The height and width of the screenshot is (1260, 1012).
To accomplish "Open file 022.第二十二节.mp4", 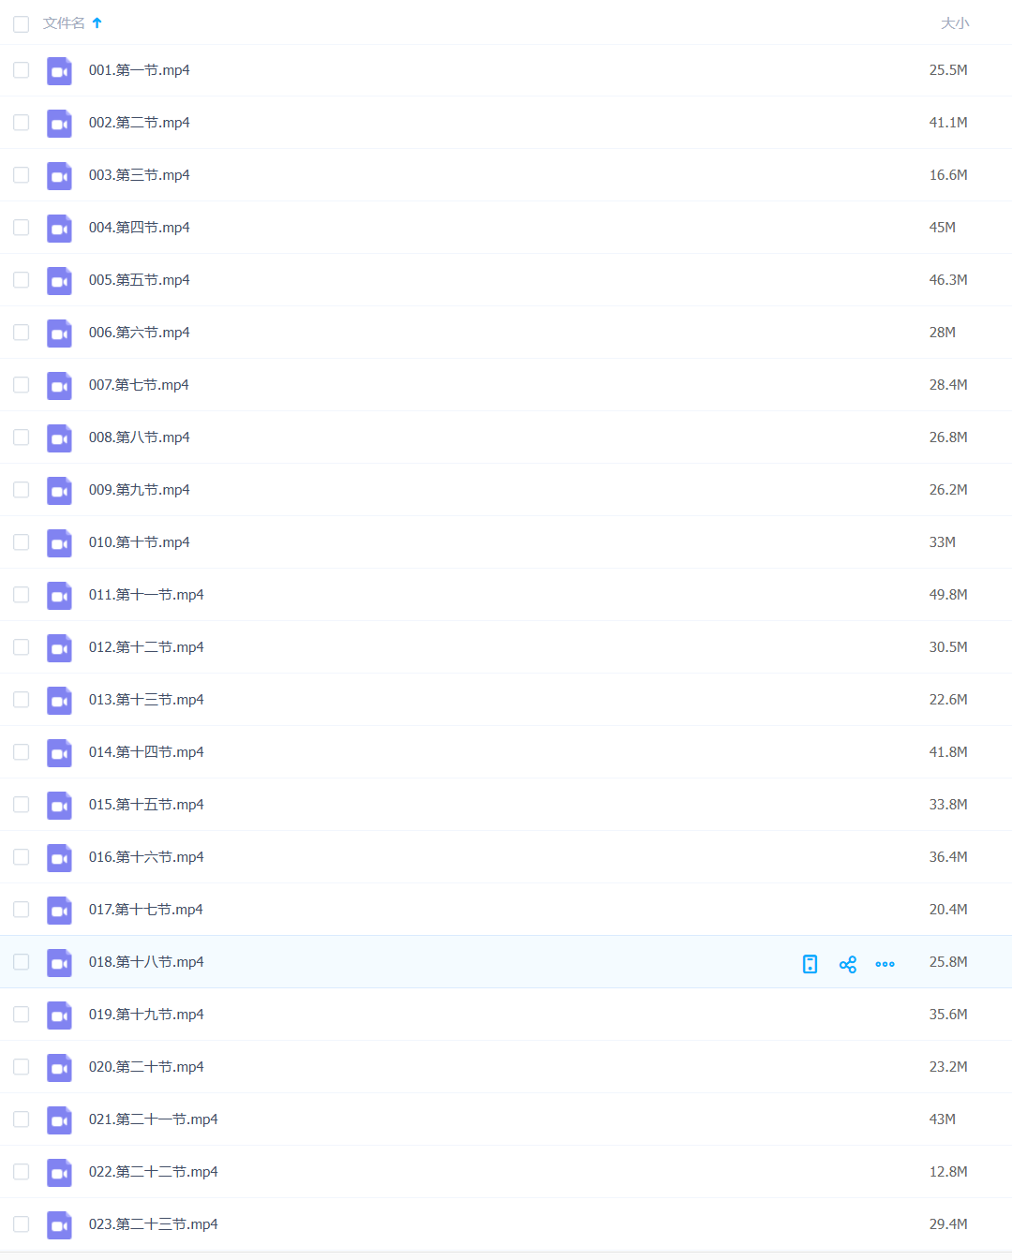I will click(153, 1172).
